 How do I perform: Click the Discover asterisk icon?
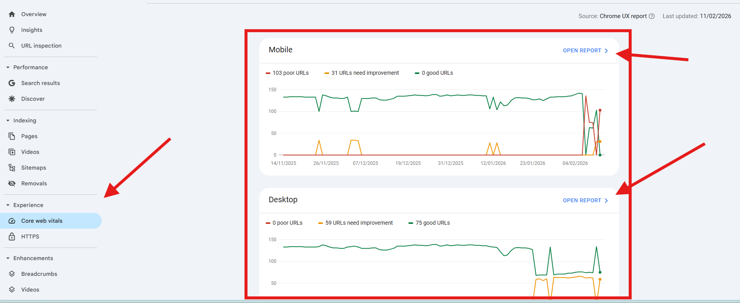(x=12, y=99)
